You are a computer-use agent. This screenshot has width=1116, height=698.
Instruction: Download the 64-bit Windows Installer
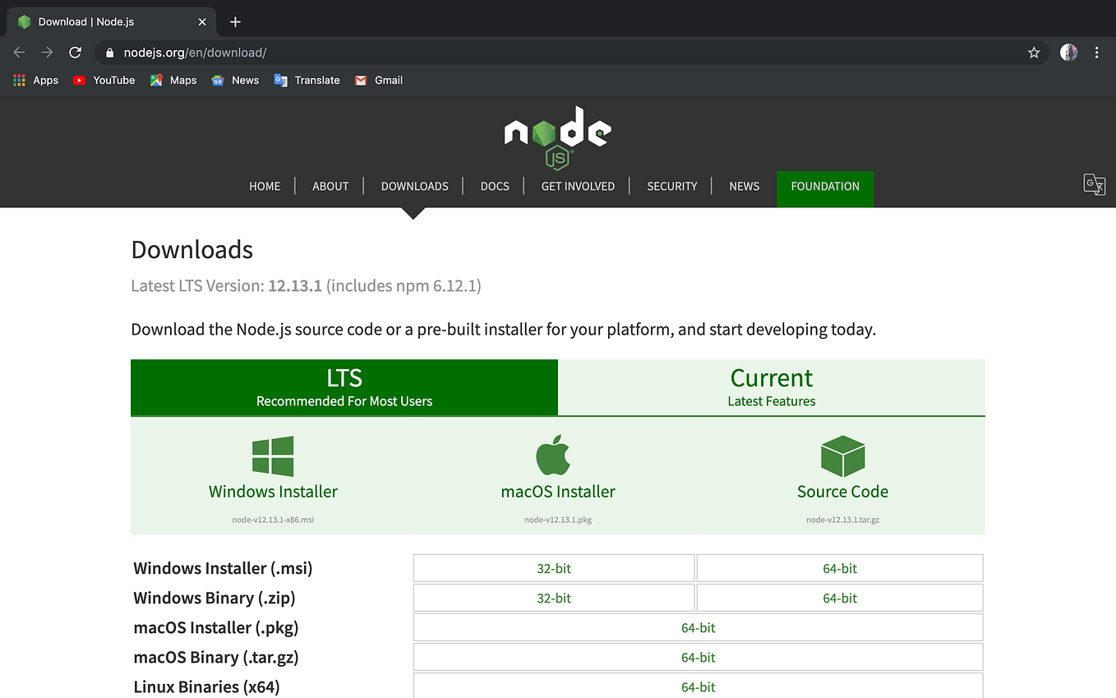pos(839,567)
